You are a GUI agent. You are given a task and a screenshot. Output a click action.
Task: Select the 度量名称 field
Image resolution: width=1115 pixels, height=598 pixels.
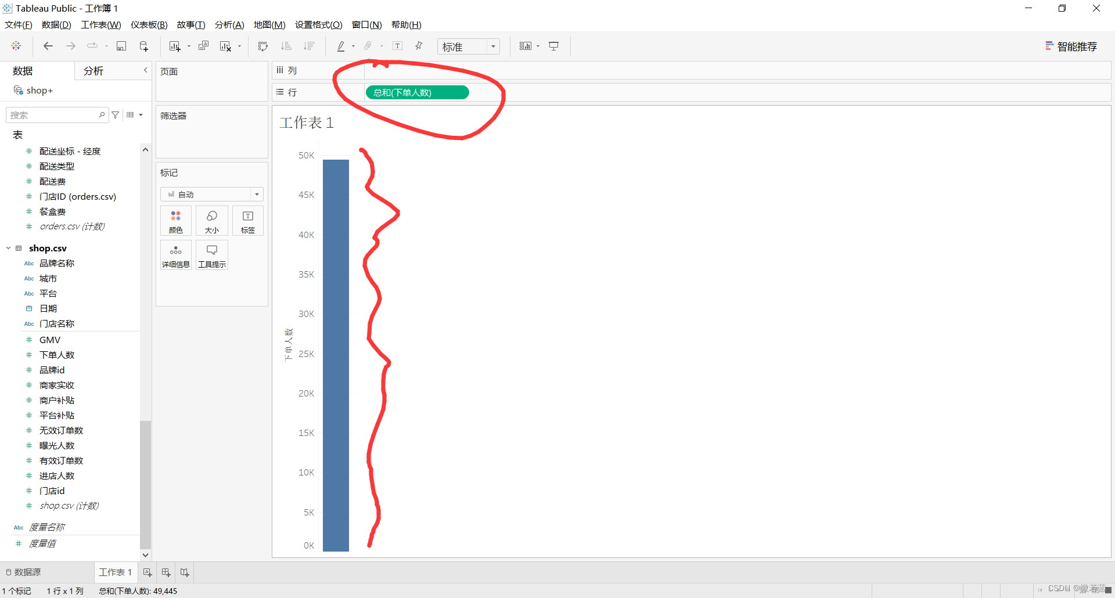click(46, 527)
